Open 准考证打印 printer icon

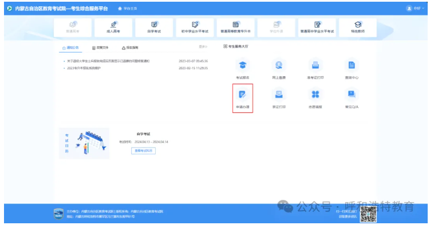pyautogui.click(x=315, y=65)
